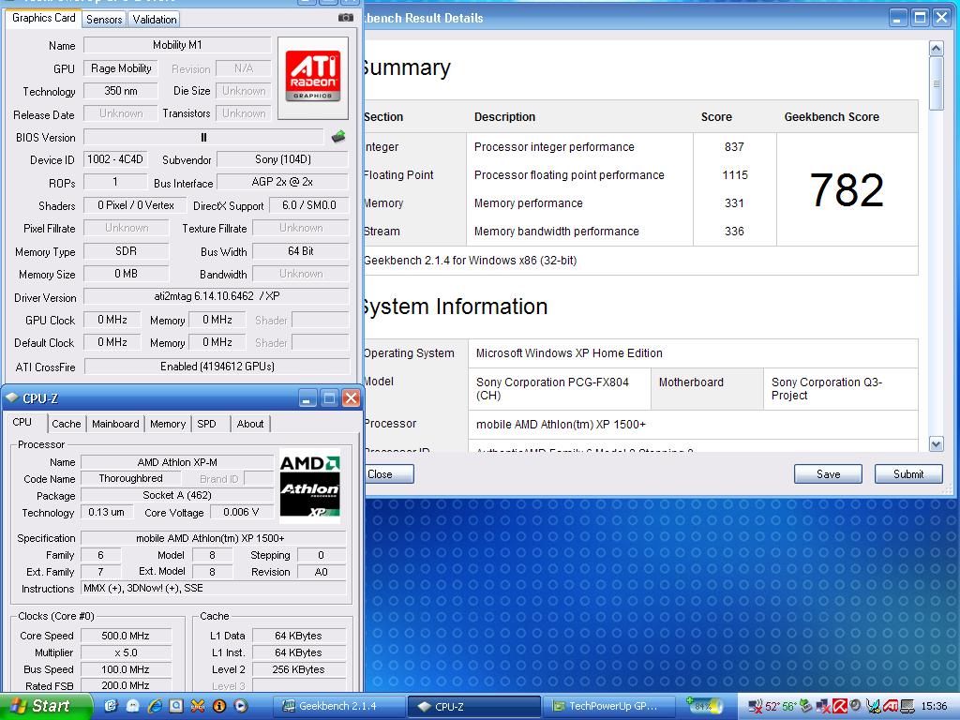960x720 pixels.
Task: Switch to the Mainboard tab in CPU-Z
Action: point(115,424)
